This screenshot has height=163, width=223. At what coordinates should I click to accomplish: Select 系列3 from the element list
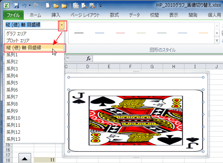pyautogui.click(x=34, y=69)
